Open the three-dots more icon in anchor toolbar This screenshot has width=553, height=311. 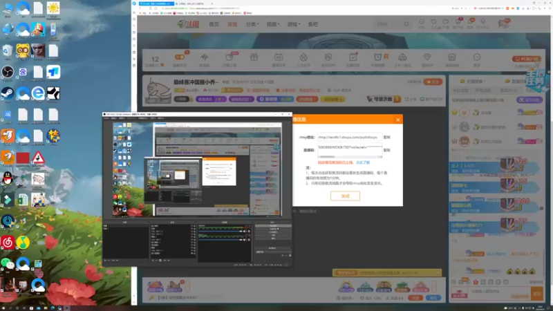point(477,57)
